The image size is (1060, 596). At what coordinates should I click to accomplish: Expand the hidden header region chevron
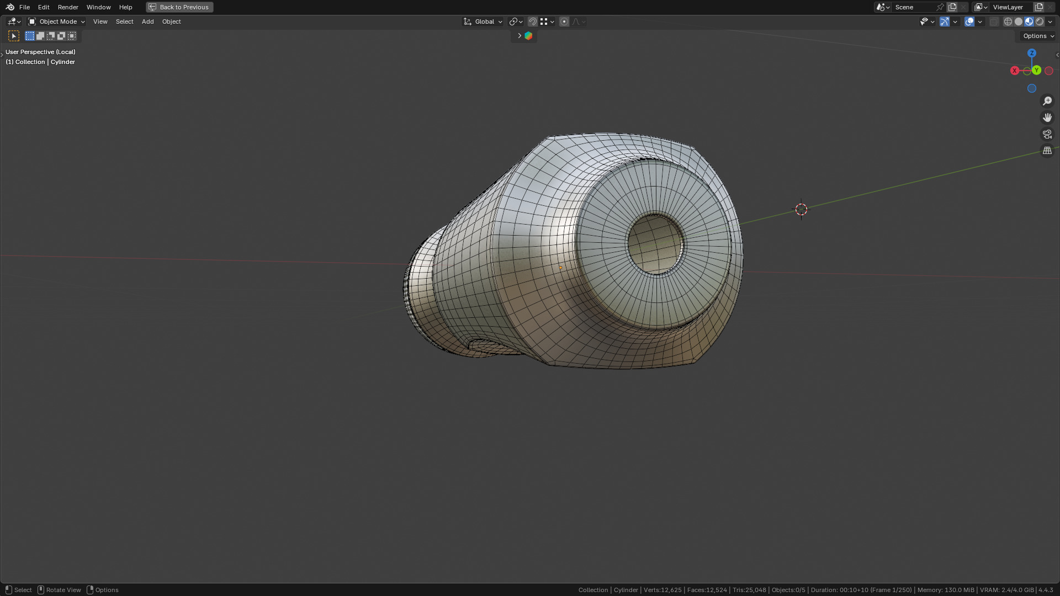[x=519, y=36]
